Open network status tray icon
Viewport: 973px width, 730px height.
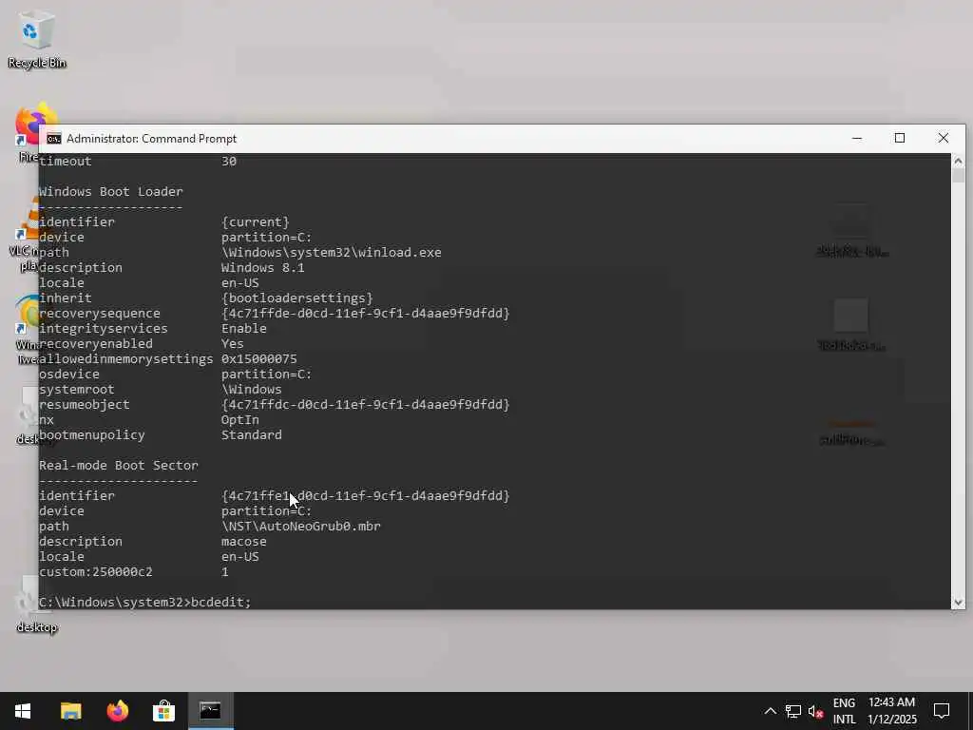tap(793, 711)
